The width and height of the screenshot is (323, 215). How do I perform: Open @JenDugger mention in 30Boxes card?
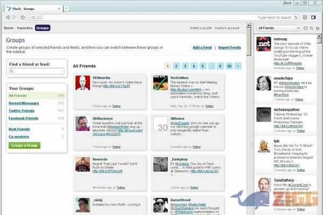tap(180, 123)
